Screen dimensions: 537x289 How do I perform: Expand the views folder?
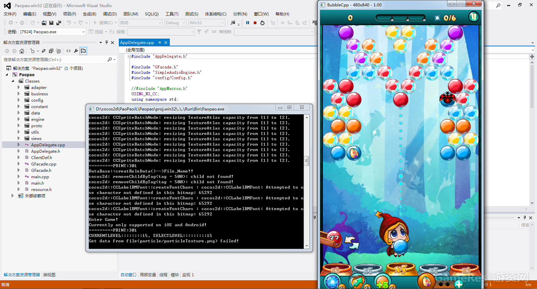(18, 138)
